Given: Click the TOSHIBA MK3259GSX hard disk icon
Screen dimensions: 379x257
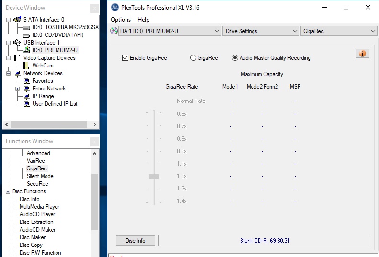Looking at the screenshot, I should point(26,28).
